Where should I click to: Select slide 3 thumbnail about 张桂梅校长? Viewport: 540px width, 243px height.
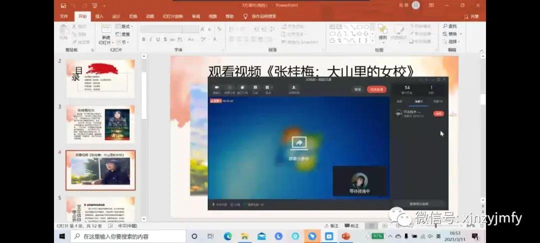pyautogui.click(x=100, y=123)
